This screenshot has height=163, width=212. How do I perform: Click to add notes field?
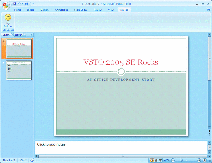pyautogui.click(x=121, y=147)
